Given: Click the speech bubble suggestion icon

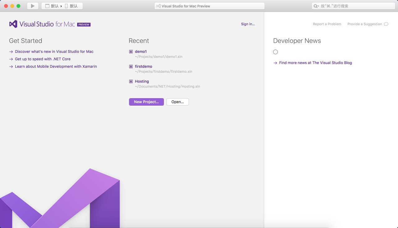Looking at the screenshot, I should pos(386,24).
